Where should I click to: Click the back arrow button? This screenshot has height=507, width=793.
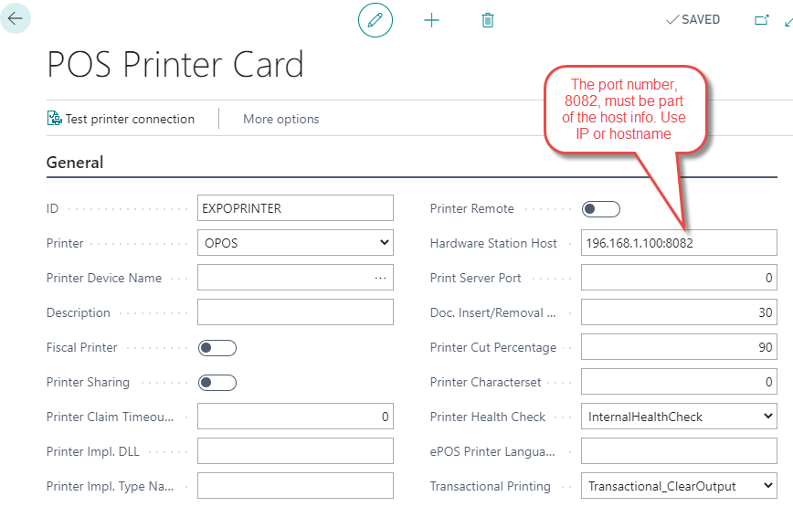(x=16, y=18)
